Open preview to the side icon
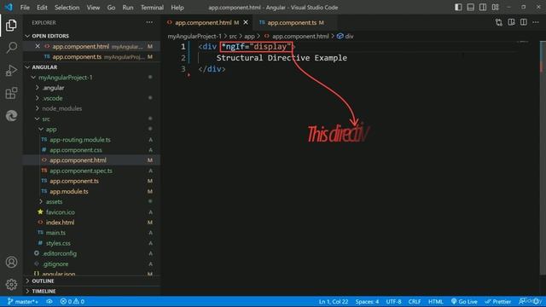This screenshot has width=546, height=307. [511, 22]
